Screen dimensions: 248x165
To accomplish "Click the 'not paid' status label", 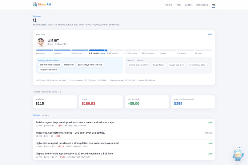I will pos(209,133).
